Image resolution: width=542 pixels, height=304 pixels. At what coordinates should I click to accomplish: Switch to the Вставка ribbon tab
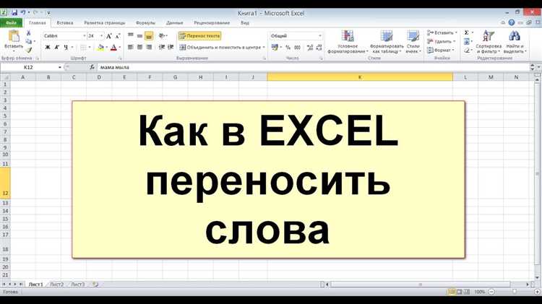tap(64, 23)
